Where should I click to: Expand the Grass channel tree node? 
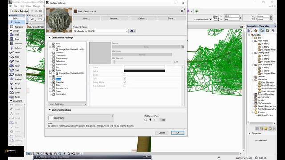click(50, 91)
